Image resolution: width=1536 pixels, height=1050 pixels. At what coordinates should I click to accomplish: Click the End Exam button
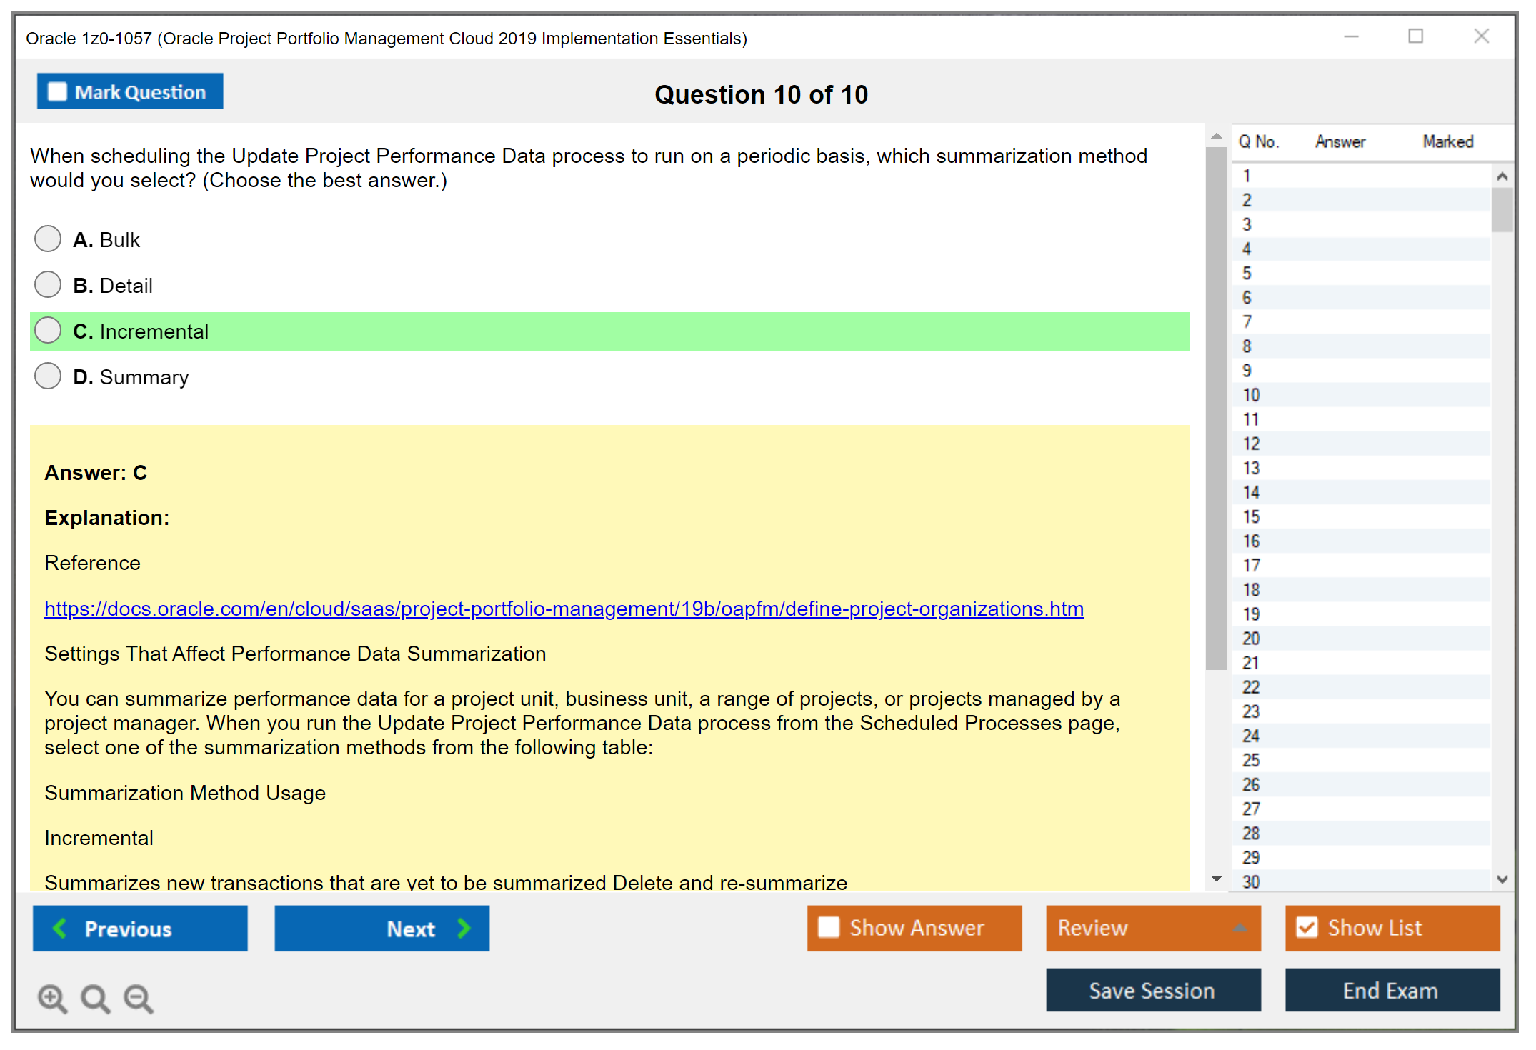(1391, 991)
